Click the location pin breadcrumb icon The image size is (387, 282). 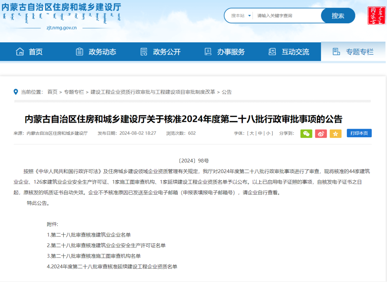click(16, 92)
